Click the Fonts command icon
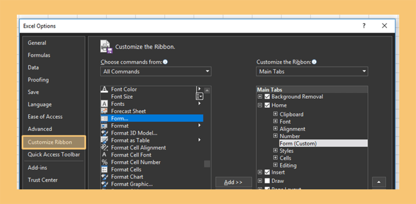 105,104
